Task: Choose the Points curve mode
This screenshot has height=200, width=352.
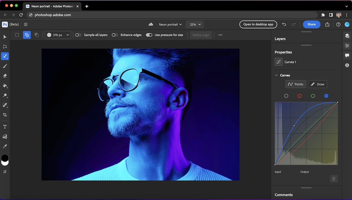Action: click(295, 84)
